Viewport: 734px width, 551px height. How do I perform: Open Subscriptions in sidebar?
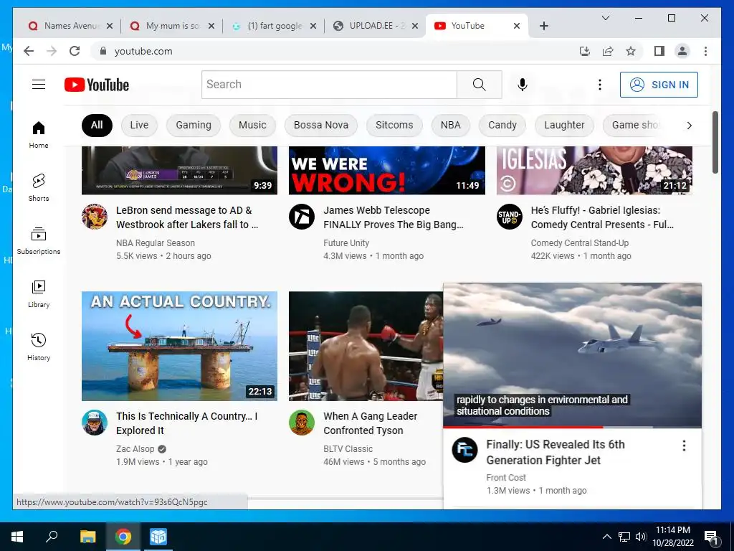coord(39,240)
